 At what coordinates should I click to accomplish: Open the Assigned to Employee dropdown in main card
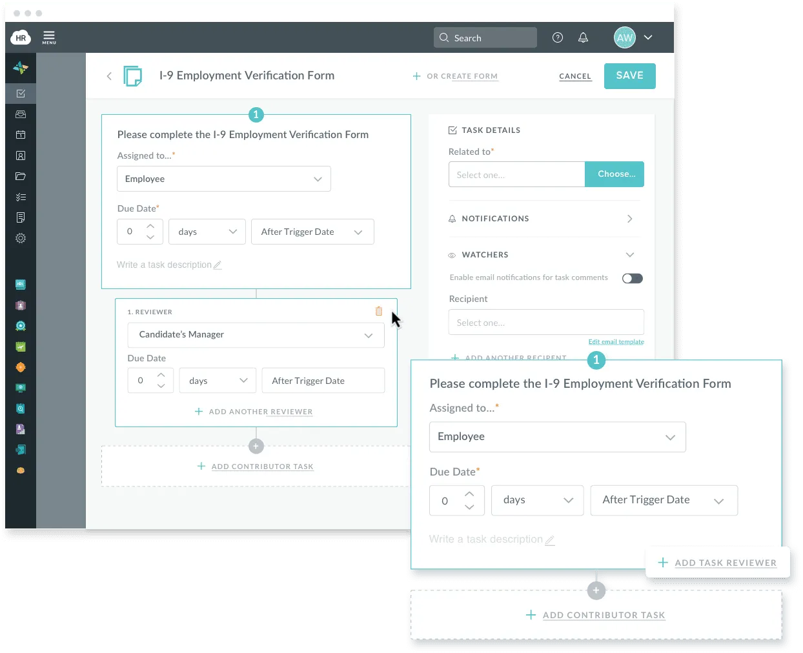224,179
